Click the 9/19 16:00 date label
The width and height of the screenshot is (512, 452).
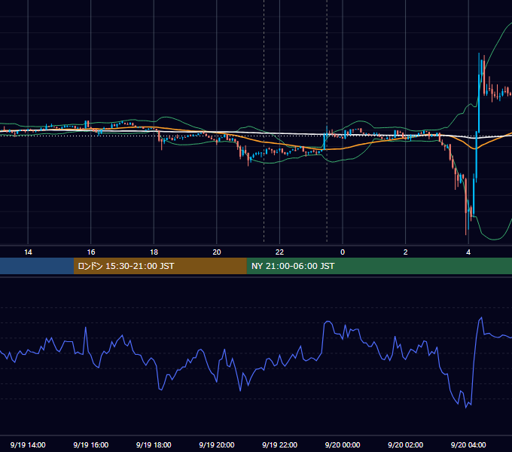(91, 444)
